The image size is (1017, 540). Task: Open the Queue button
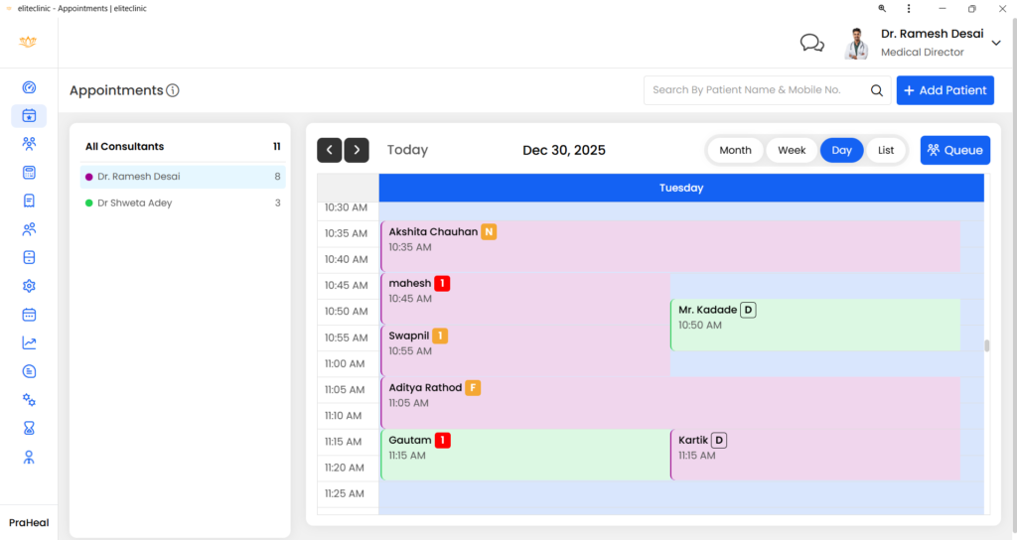[954, 150]
